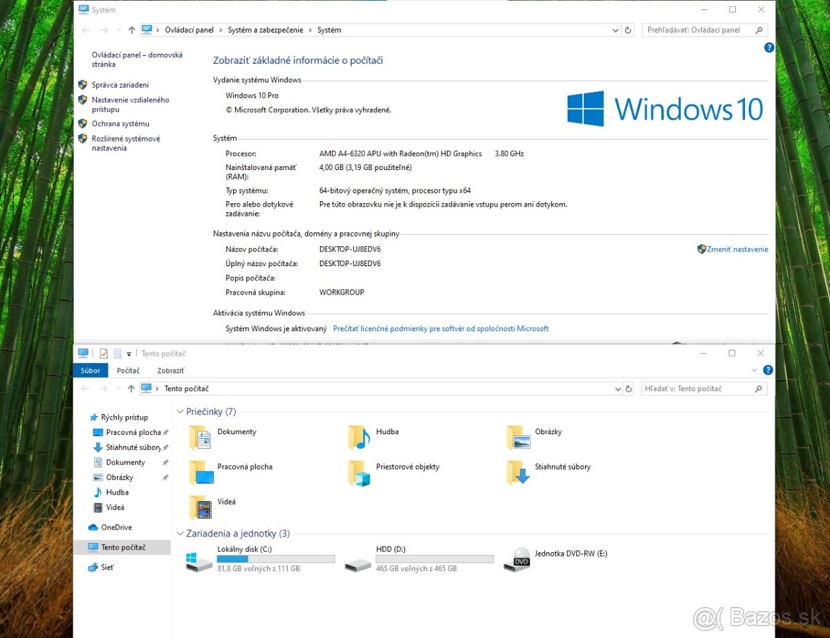The width and height of the screenshot is (830, 638).
Task: Collapse Zariadenia a jednotky group
Action: pos(181,534)
